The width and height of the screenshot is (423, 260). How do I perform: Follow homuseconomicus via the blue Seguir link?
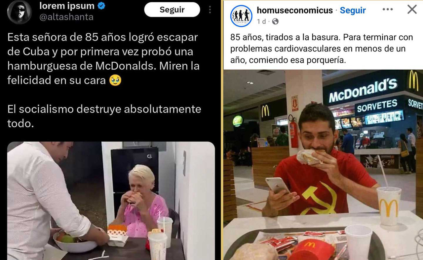point(353,10)
